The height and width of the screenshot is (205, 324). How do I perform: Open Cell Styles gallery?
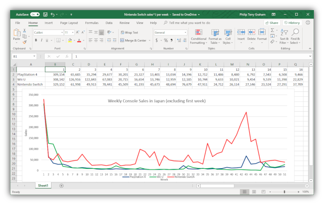pos(228,36)
